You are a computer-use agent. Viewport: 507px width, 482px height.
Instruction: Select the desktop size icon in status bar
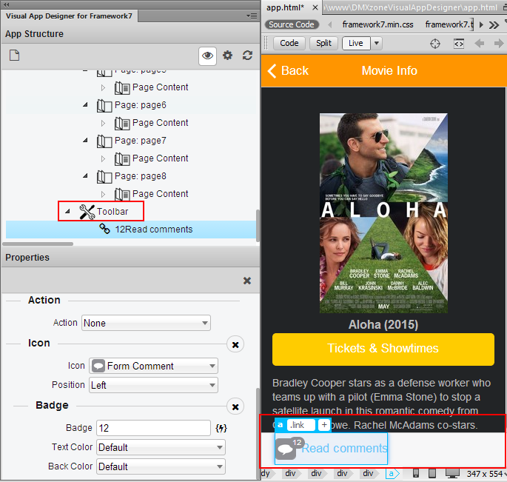[452, 473]
